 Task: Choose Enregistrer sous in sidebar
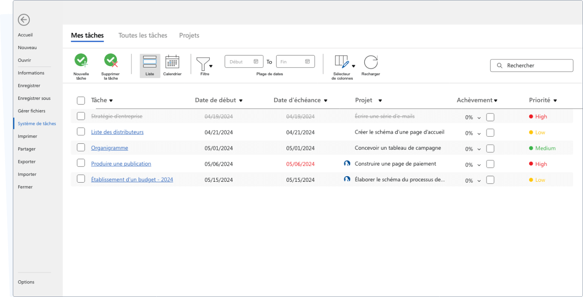coord(34,98)
